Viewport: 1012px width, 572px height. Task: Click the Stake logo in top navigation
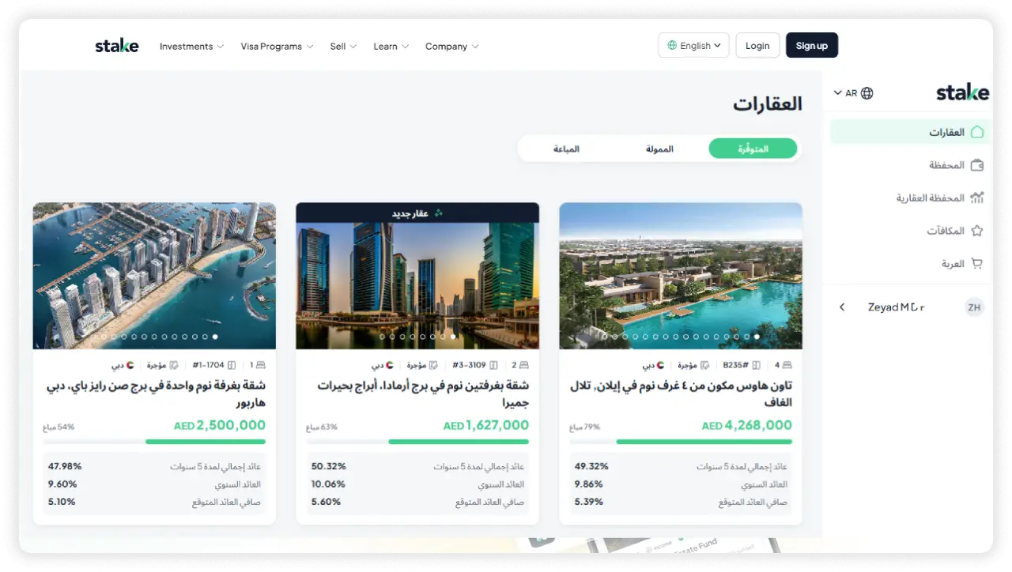(x=117, y=46)
